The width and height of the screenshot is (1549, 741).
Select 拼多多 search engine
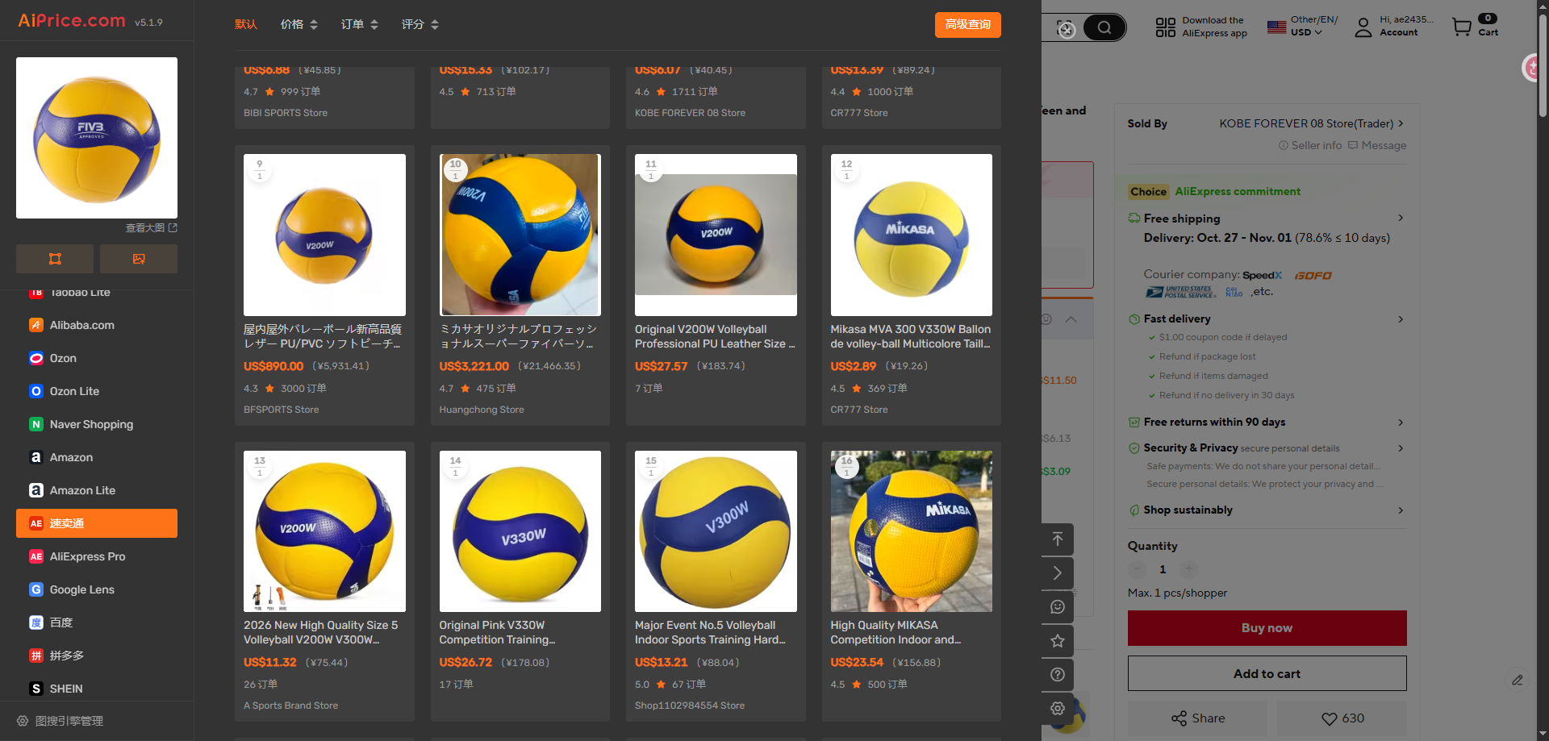(97, 656)
